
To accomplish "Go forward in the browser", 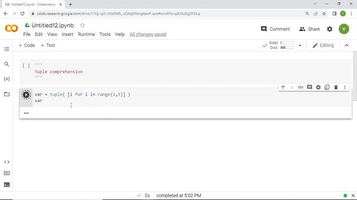I will tap(14, 13).
